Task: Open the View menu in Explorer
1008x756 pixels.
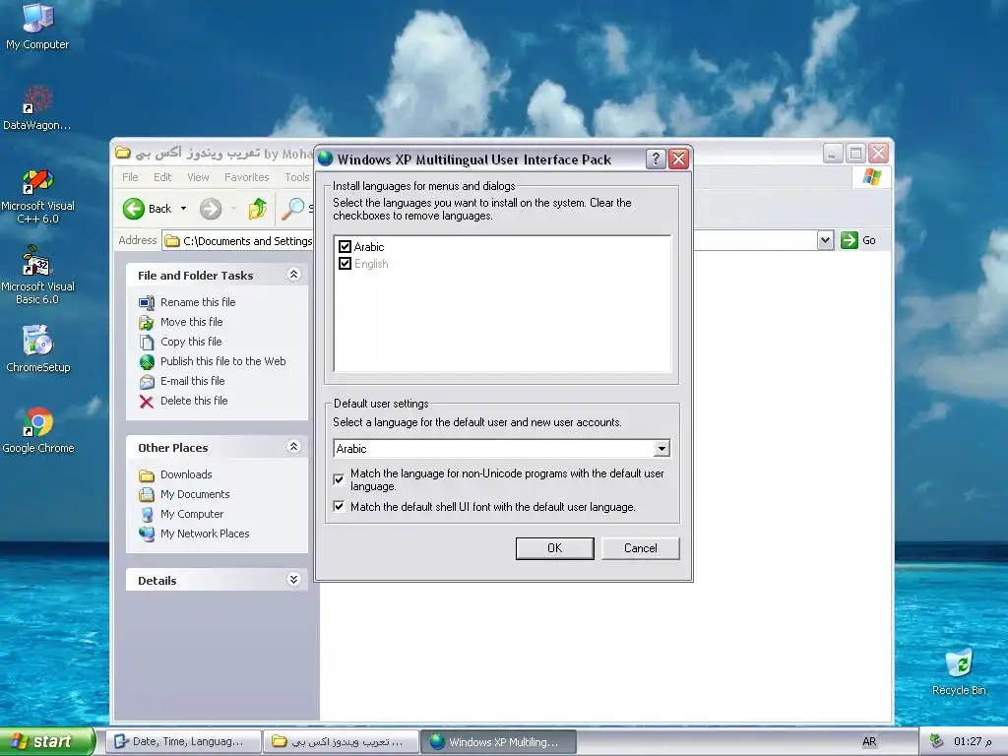Action: [198, 177]
